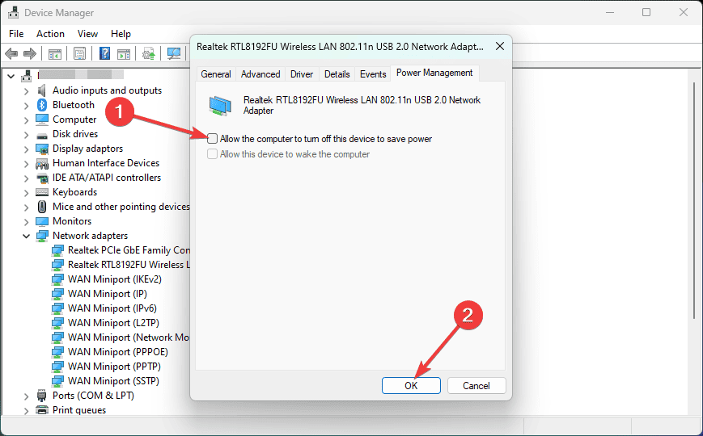This screenshot has height=436, width=703.
Task: Select the Mice and other pointing devices icon
Action: click(42, 207)
